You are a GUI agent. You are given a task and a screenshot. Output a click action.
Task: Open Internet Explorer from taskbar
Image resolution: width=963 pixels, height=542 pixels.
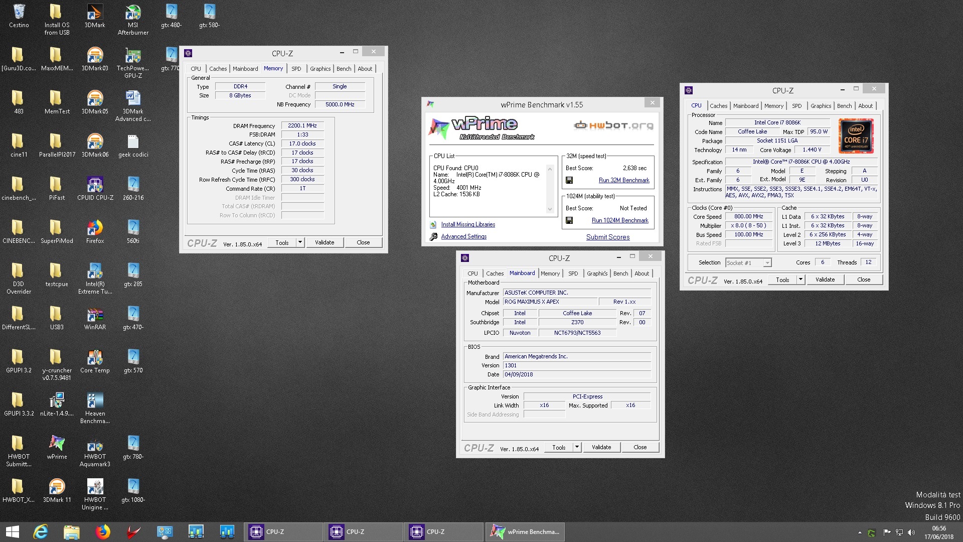click(40, 532)
